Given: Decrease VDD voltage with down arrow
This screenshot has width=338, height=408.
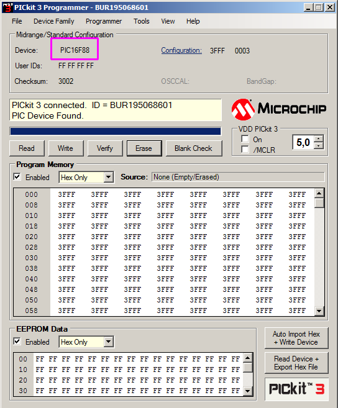Looking at the screenshot, I should 319,145.
